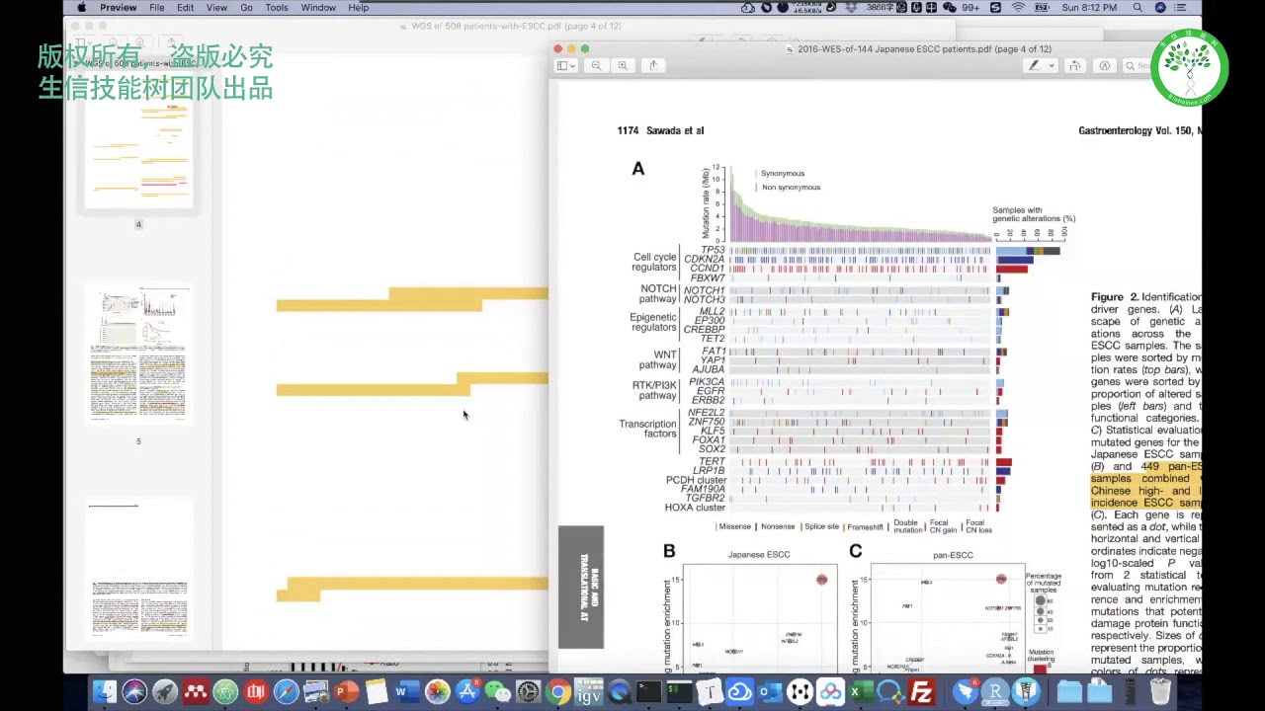Image resolution: width=1265 pixels, height=711 pixels.
Task: Open the Tools menu
Action: pos(277,8)
